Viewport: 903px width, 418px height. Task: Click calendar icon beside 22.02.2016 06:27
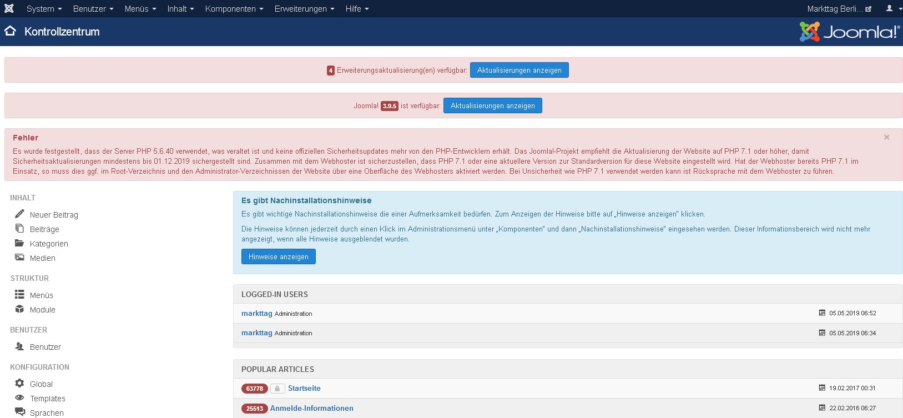[x=822, y=407]
